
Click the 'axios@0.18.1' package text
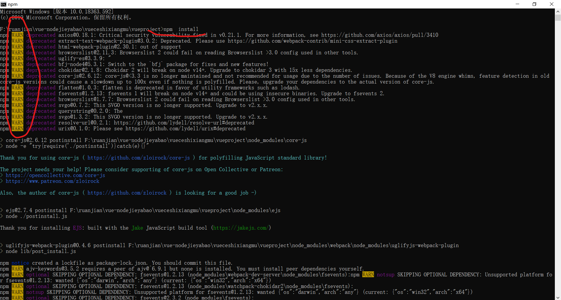pos(76,35)
